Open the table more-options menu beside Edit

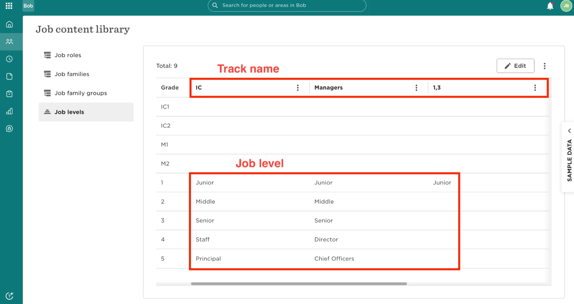(x=544, y=66)
